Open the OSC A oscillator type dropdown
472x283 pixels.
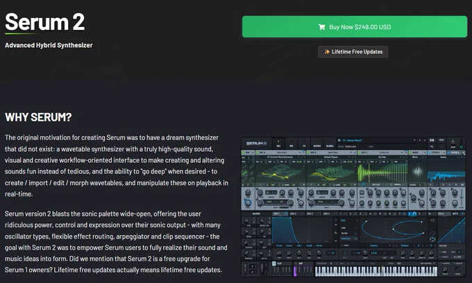[x=285, y=153]
